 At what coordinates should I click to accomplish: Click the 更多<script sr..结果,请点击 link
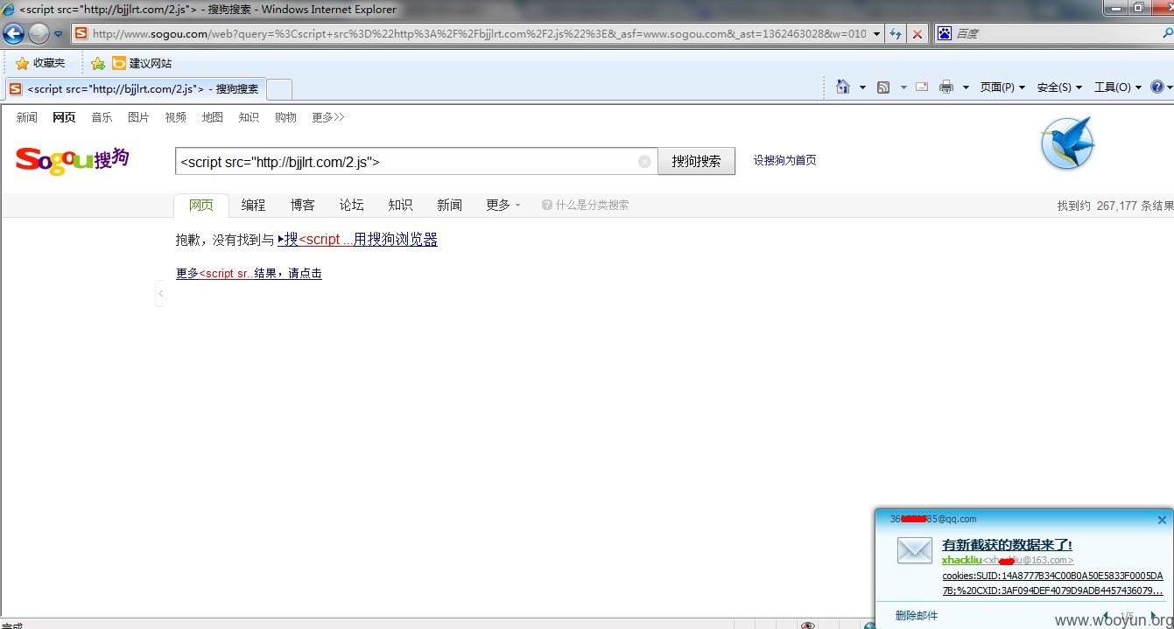pyautogui.click(x=249, y=273)
